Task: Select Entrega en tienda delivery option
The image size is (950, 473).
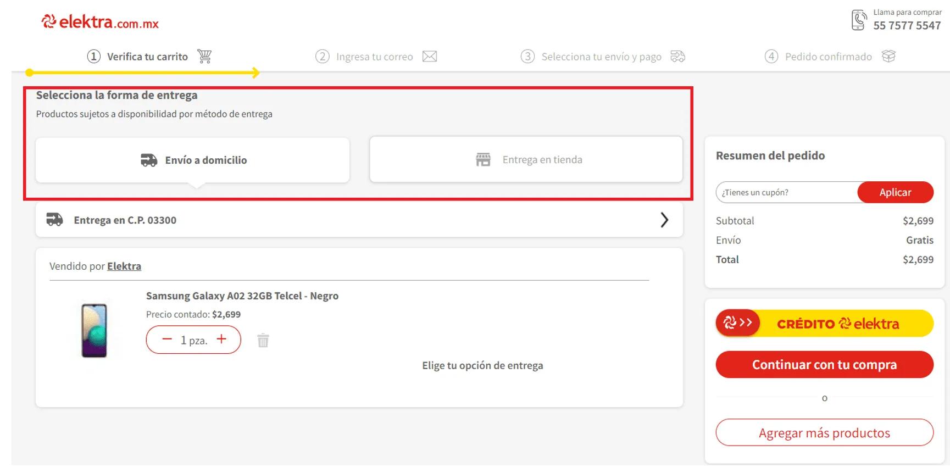Action: tap(526, 159)
